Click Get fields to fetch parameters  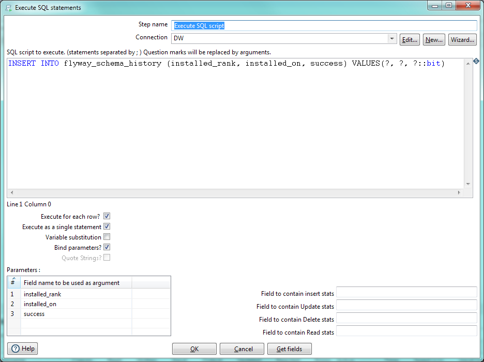(x=289, y=349)
